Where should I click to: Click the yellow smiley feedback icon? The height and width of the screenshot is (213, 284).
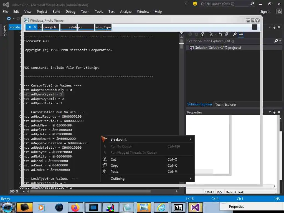click(x=195, y=4)
